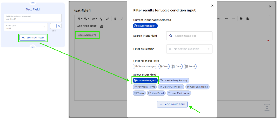
Task: Open the Filter by Section dropdown
Action: 189,49
